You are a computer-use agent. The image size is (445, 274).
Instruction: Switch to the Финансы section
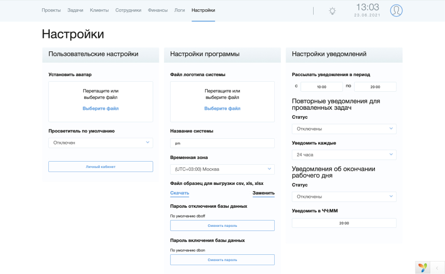click(x=157, y=10)
